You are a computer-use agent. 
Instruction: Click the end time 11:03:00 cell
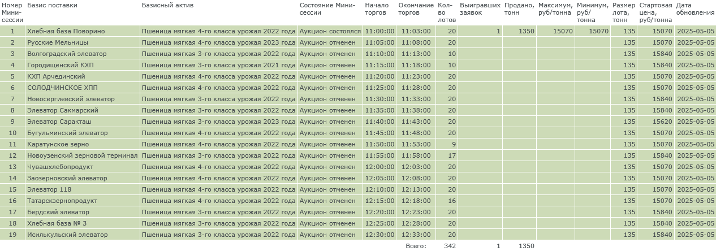pyautogui.click(x=416, y=31)
